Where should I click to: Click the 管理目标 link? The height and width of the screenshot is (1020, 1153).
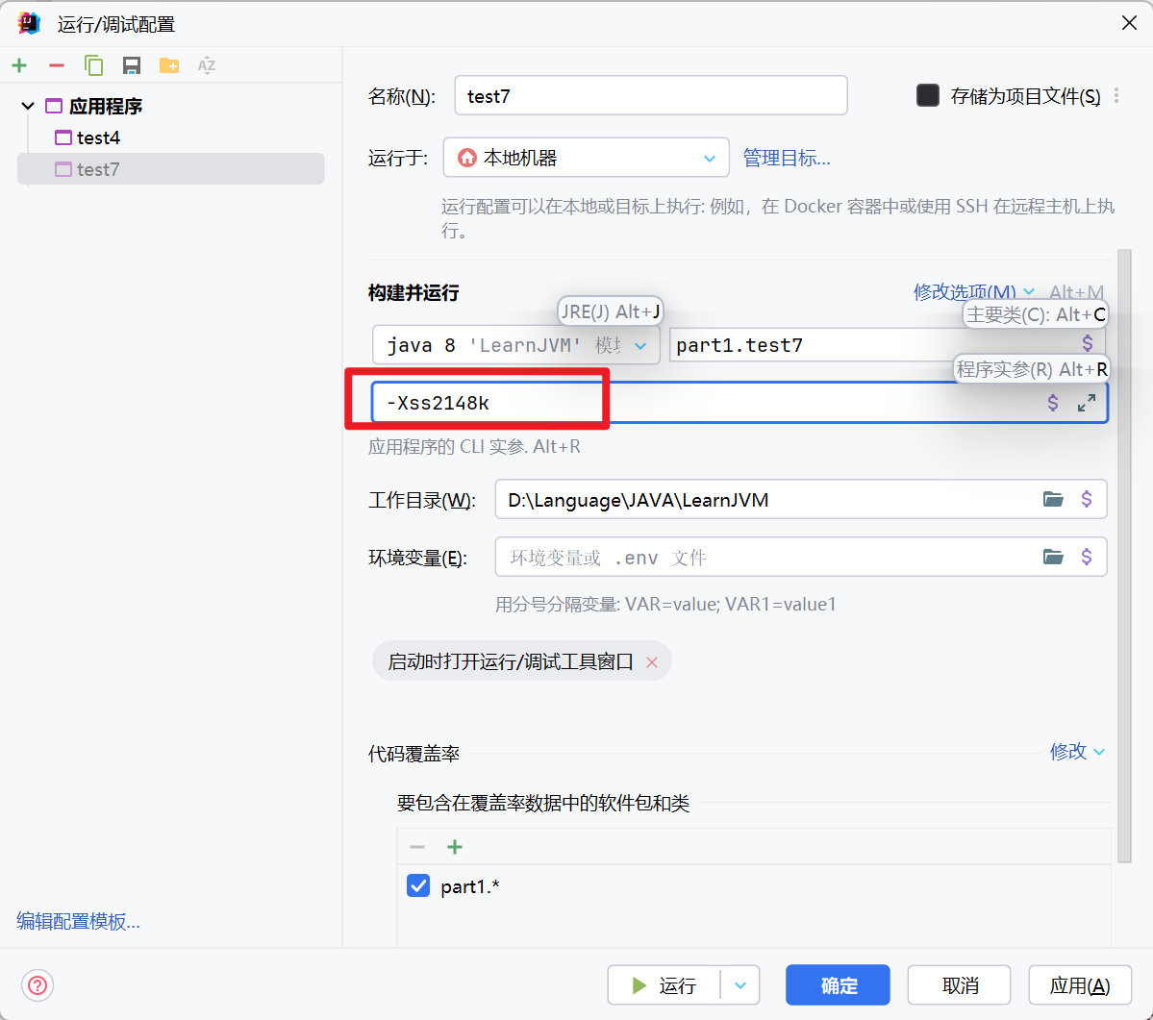click(786, 158)
